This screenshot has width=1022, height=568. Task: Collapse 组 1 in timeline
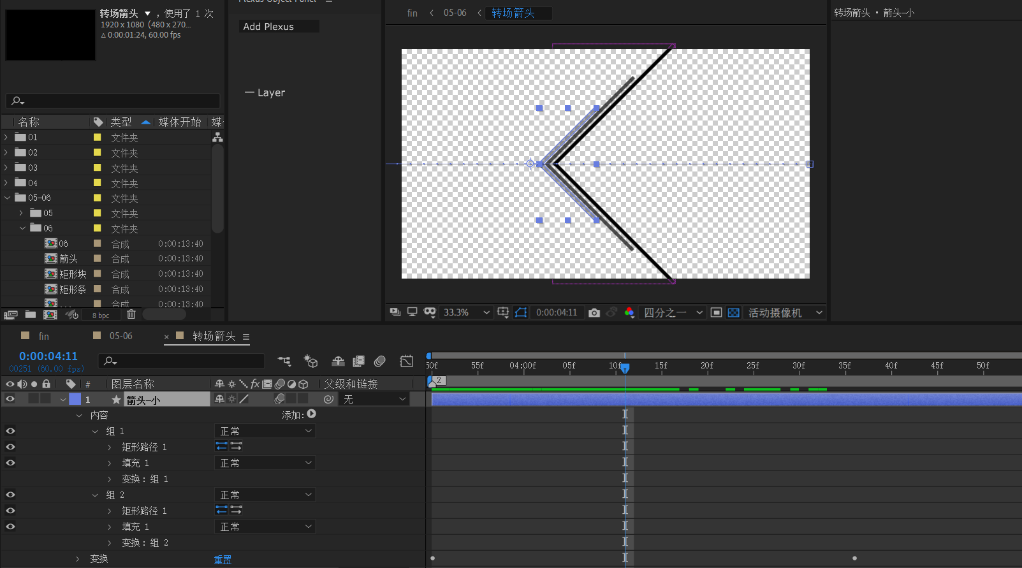click(95, 432)
